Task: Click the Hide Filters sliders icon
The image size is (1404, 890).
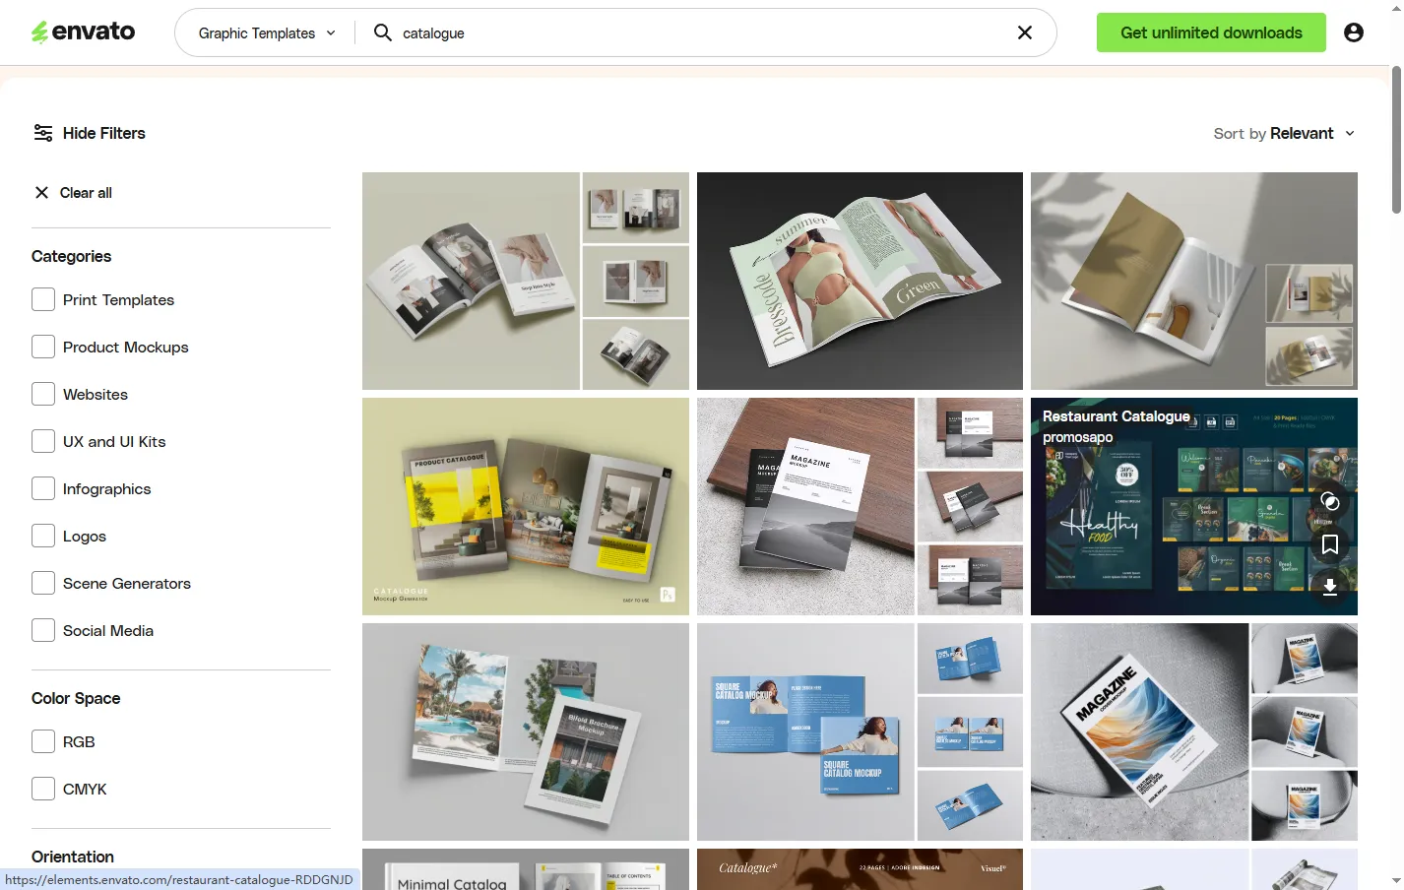Action: tap(42, 133)
